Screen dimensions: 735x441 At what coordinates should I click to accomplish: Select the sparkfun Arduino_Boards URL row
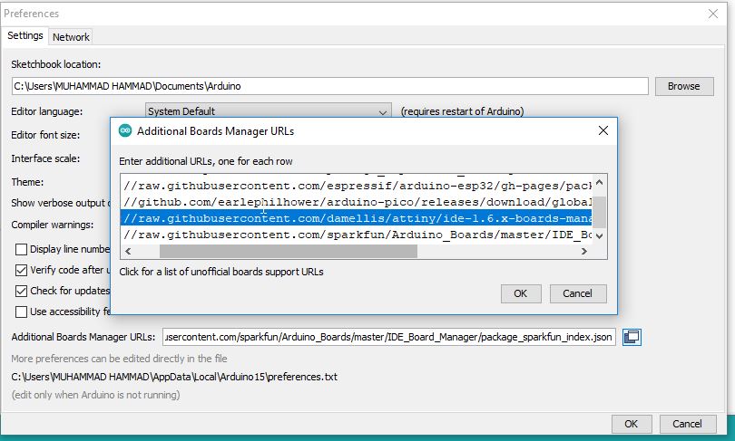click(x=357, y=235)
